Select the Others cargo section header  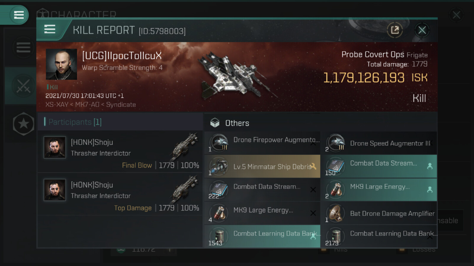(237, 123)
